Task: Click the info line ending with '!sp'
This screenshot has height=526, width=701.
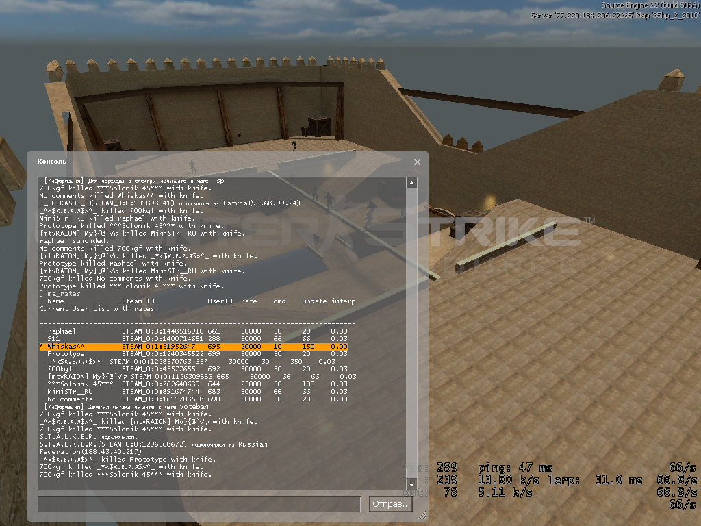Action: 134,181
